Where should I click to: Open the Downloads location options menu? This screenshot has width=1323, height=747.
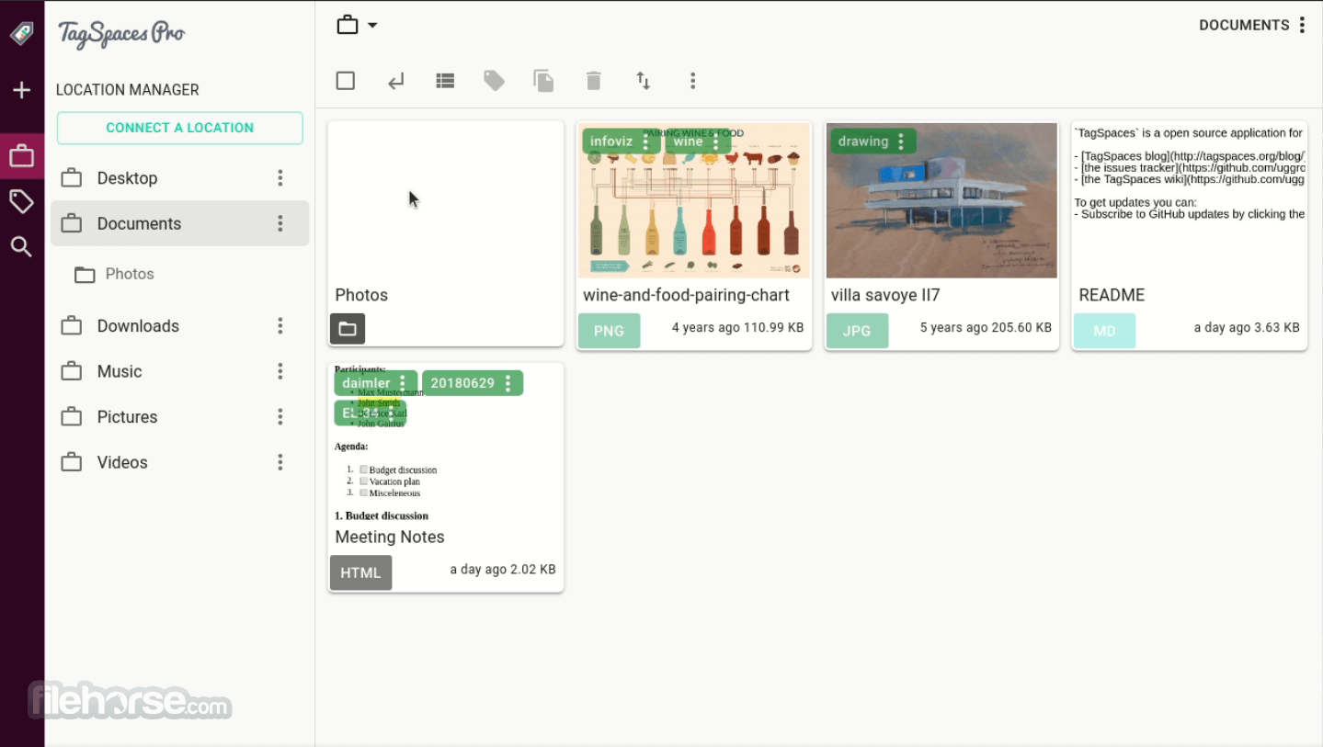[x=280, y=326]
